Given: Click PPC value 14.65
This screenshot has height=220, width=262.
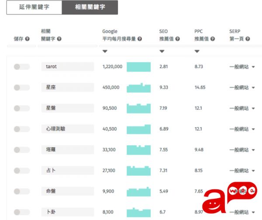Looking at the screenshot, I should [200, 87].
